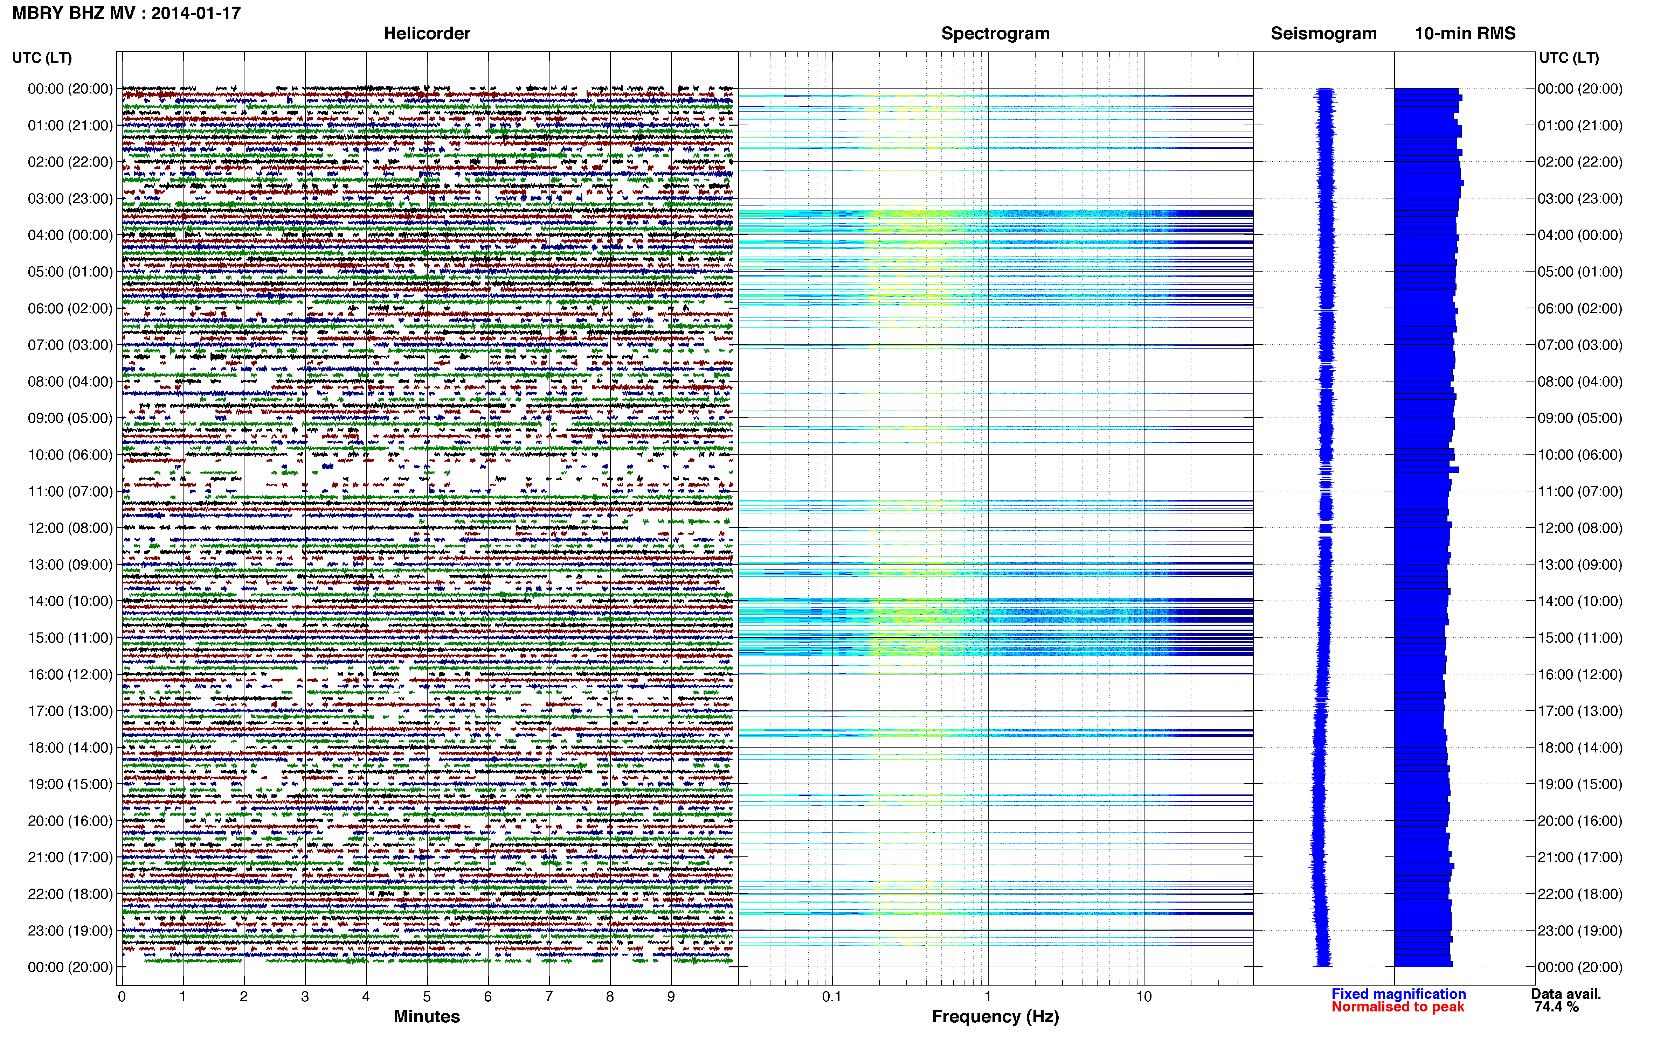
Task: Click the left axis label '13:00 (09:00)'
Action: (x=70, y=565)
